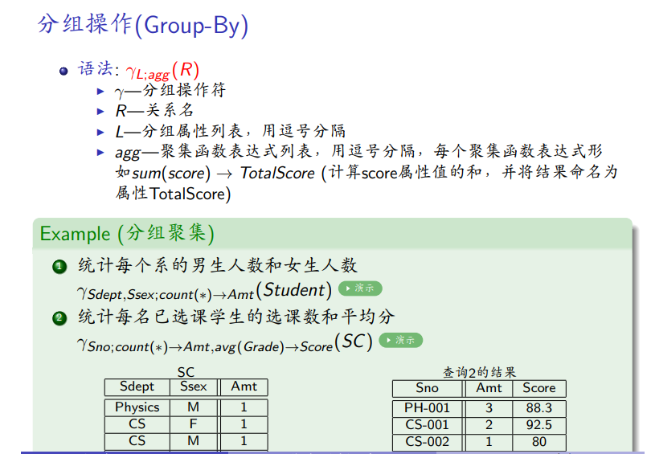Image resolution: width=651 pixels, height=454 pixels.
Task: Click the PH-001 cell in the results table
Action: tap(427, 408)
